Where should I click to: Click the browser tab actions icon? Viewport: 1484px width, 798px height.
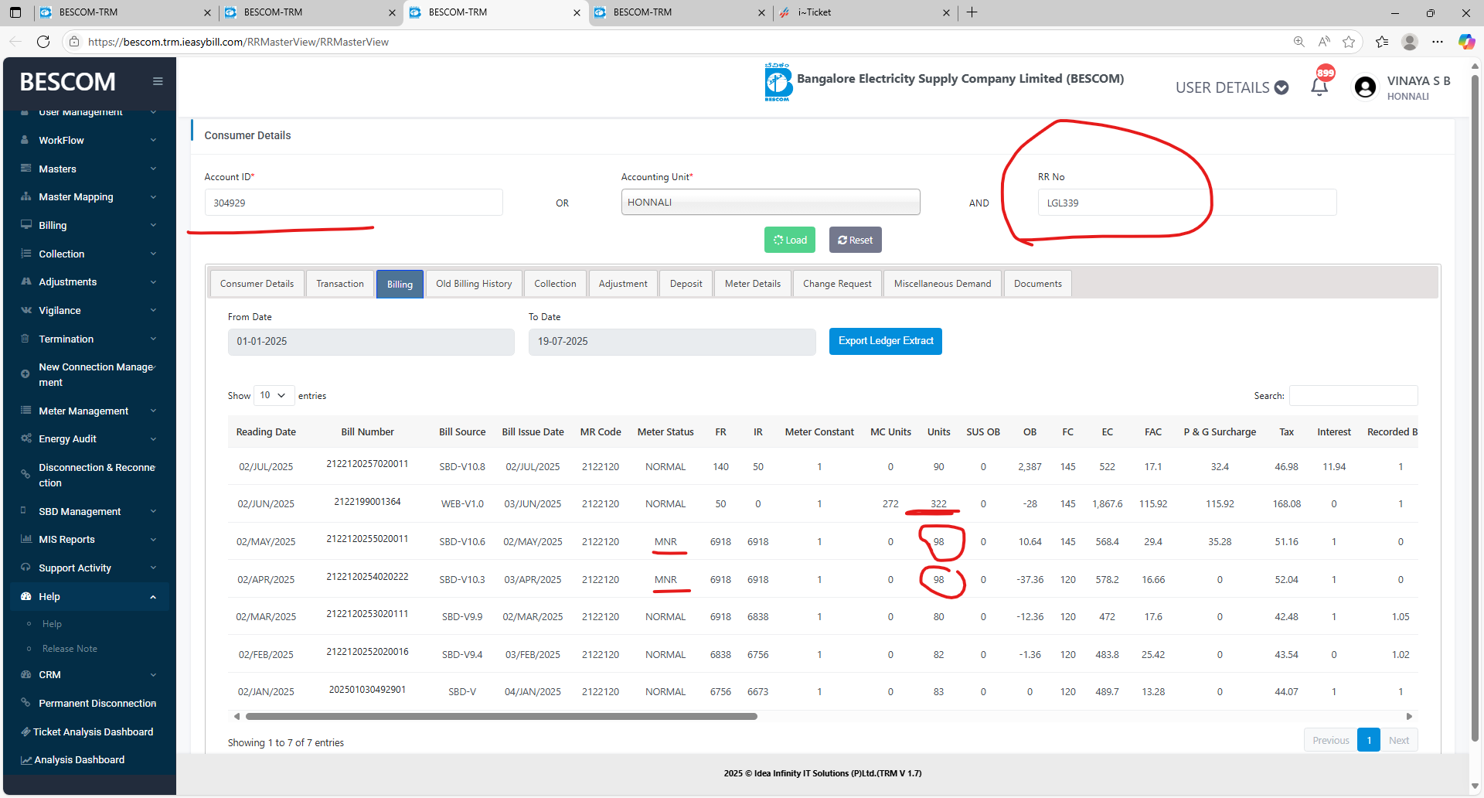pos(15,12)
